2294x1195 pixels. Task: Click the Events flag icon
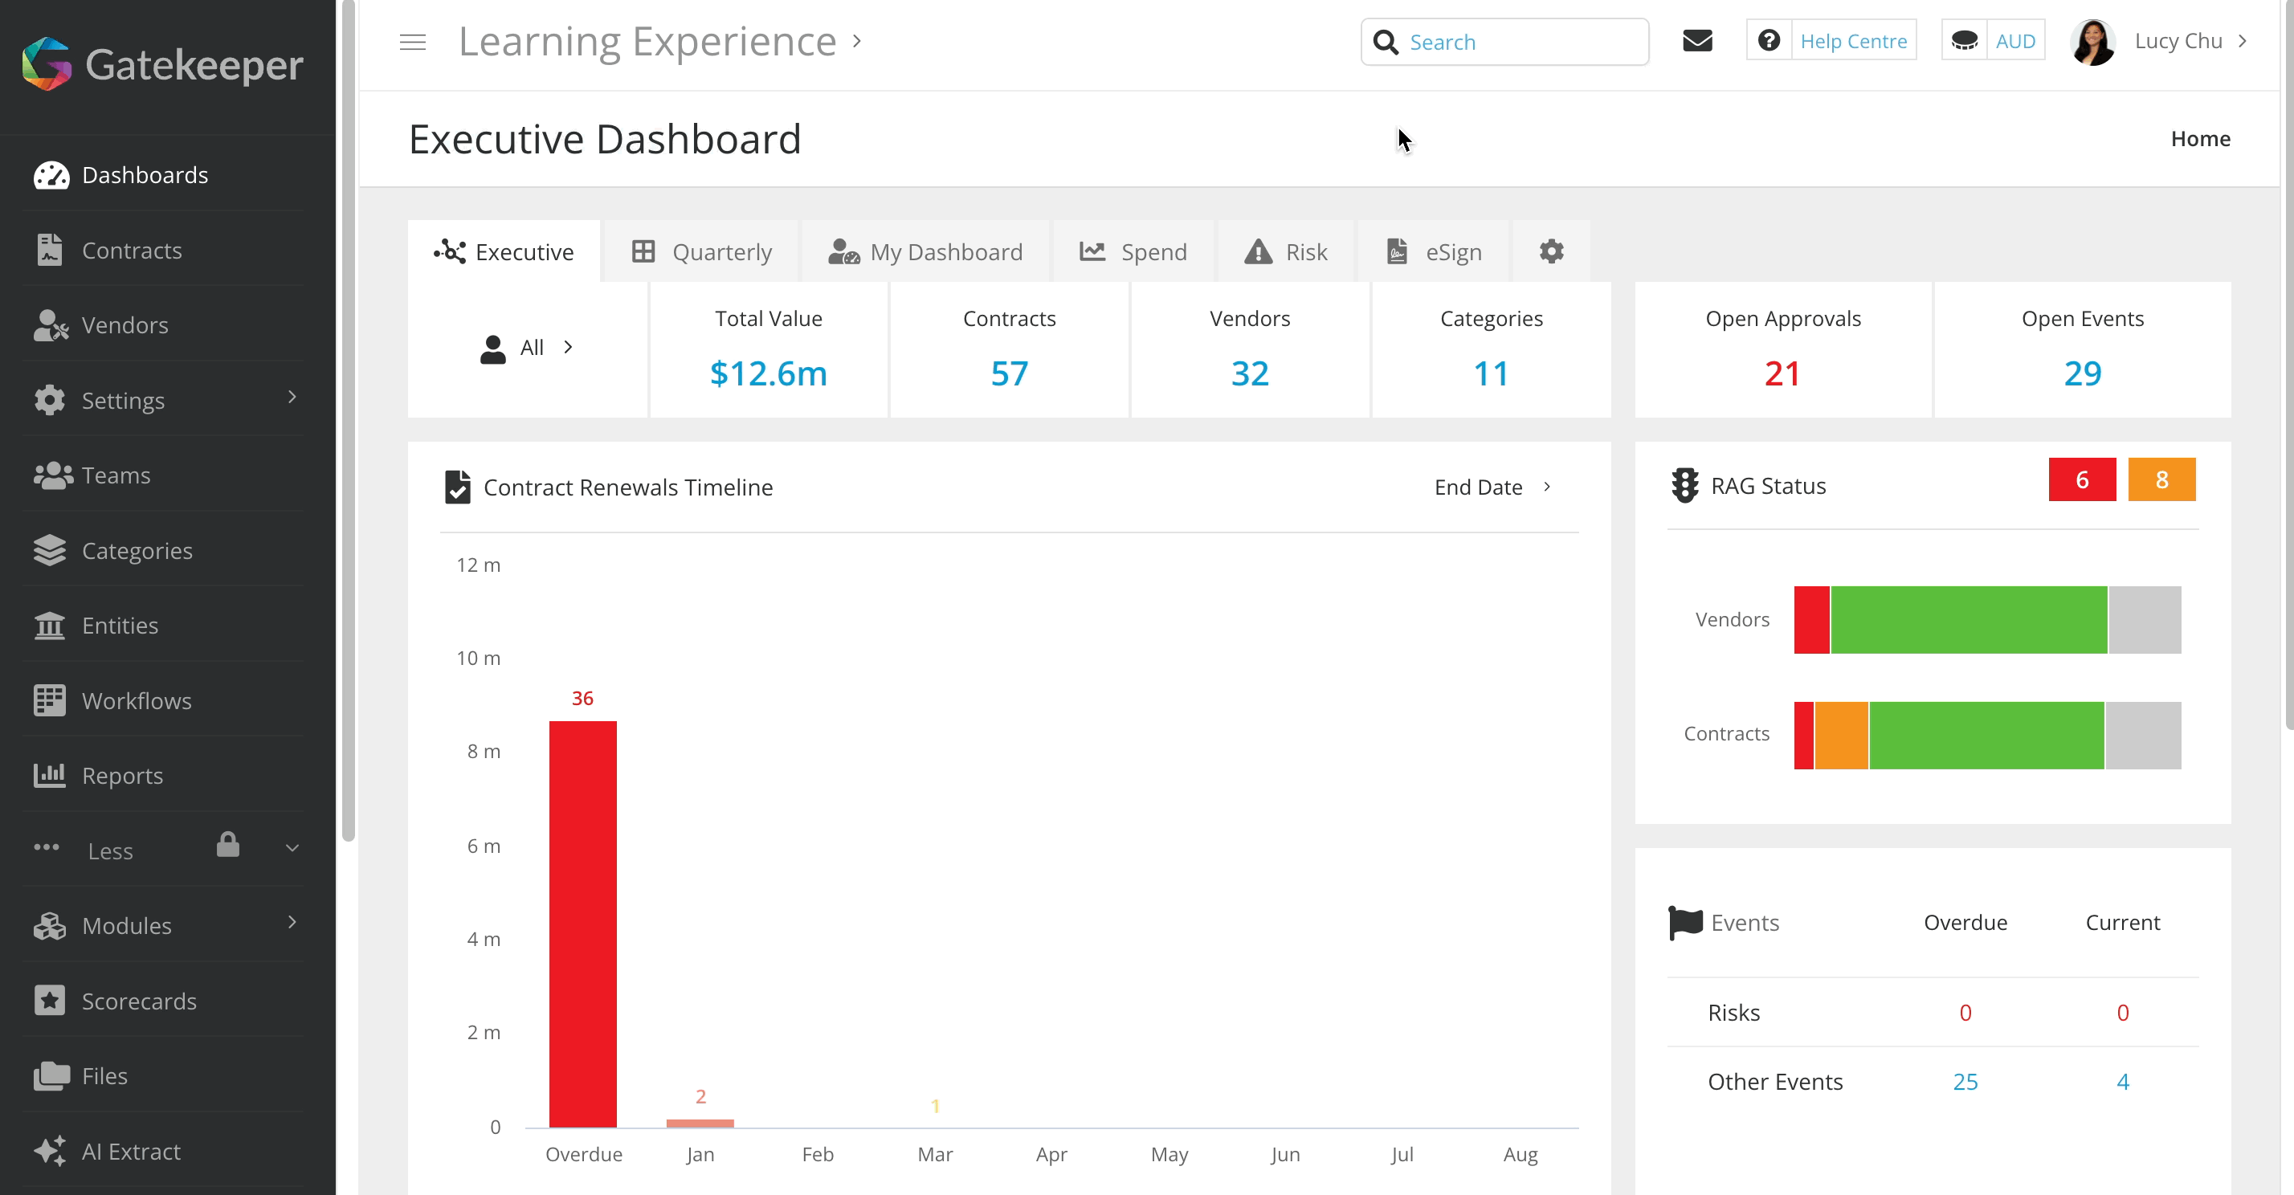[x=1685, y=923]
